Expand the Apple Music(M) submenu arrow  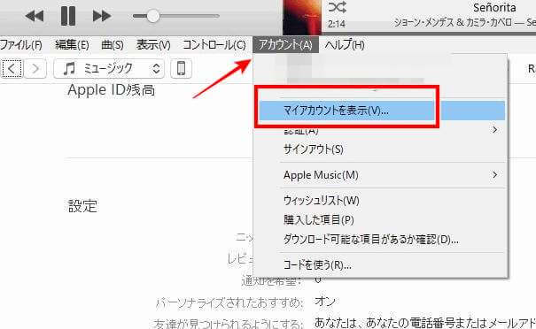click(494, 175)
